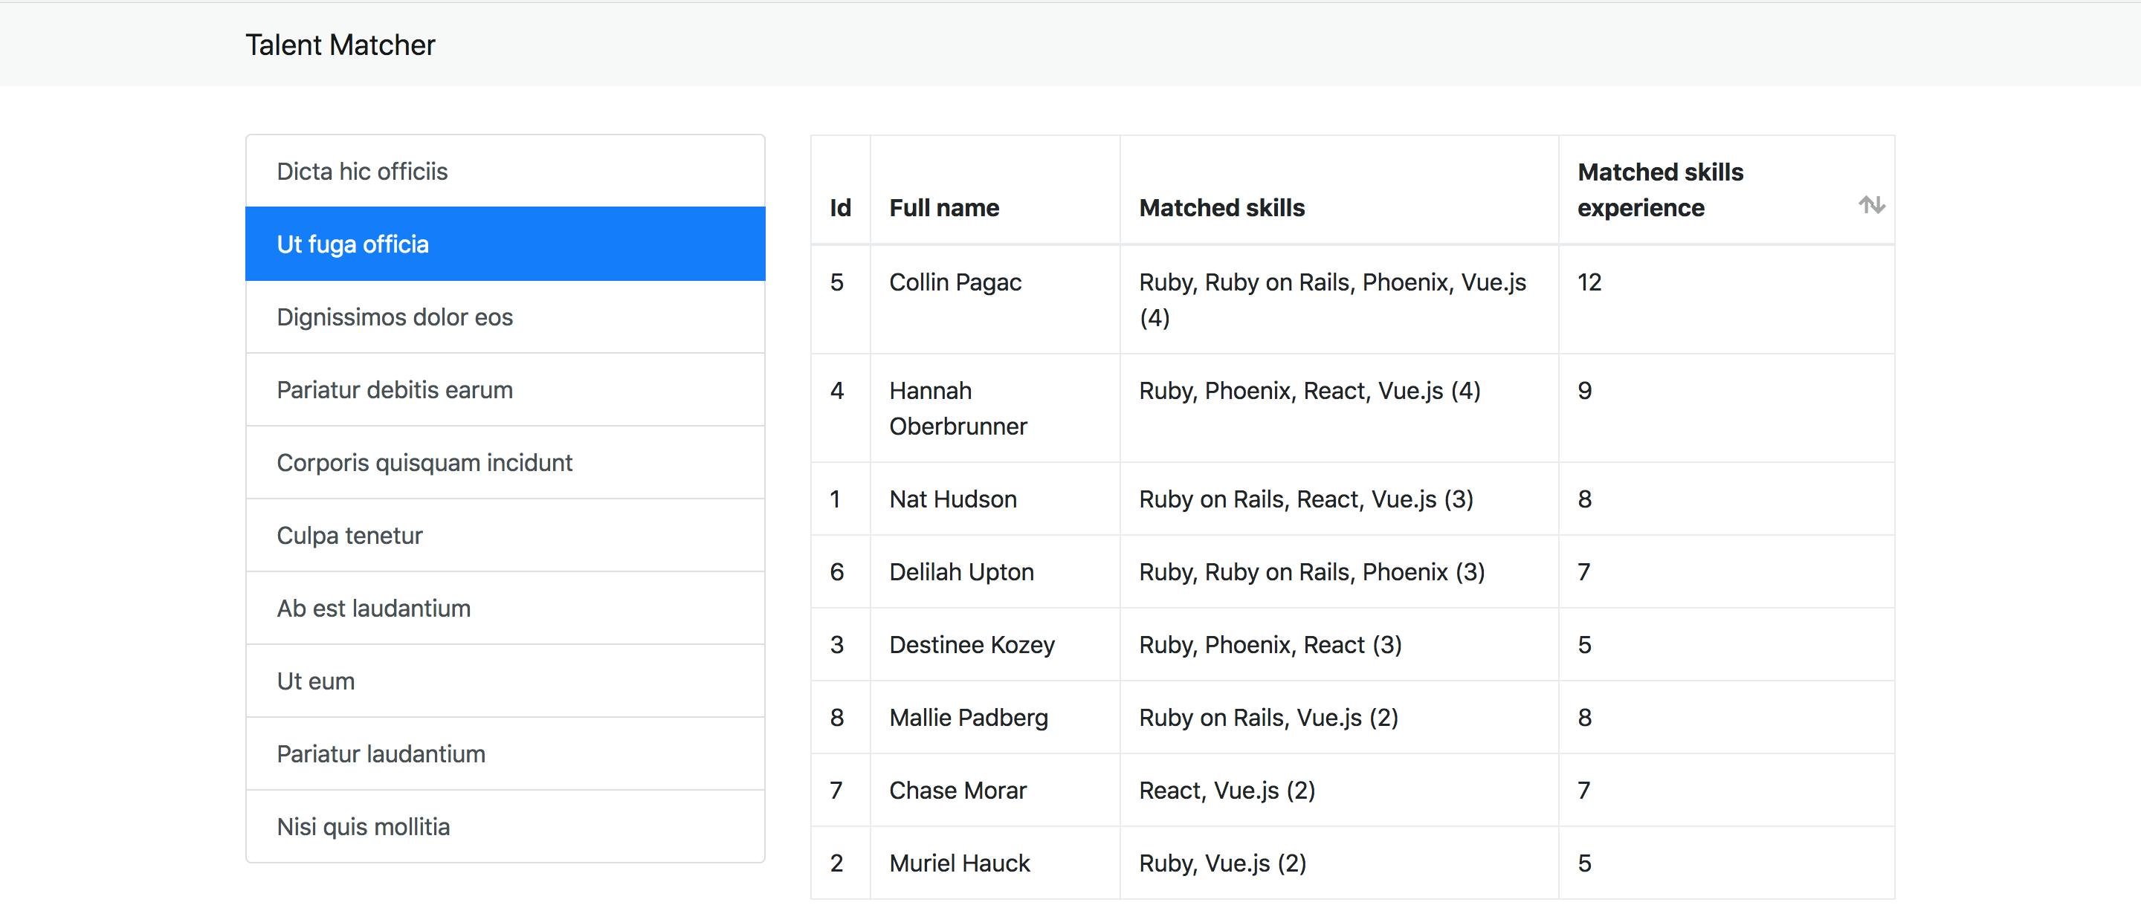Click the name Hannah Oberbrunner

click(x=958, y=408)
